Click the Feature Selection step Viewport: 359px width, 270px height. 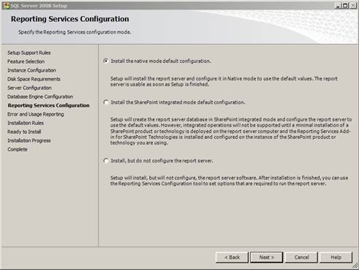point(26,61)
